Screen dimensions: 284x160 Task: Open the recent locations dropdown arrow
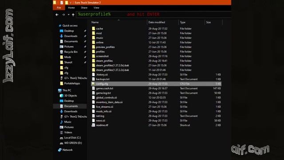68,15
